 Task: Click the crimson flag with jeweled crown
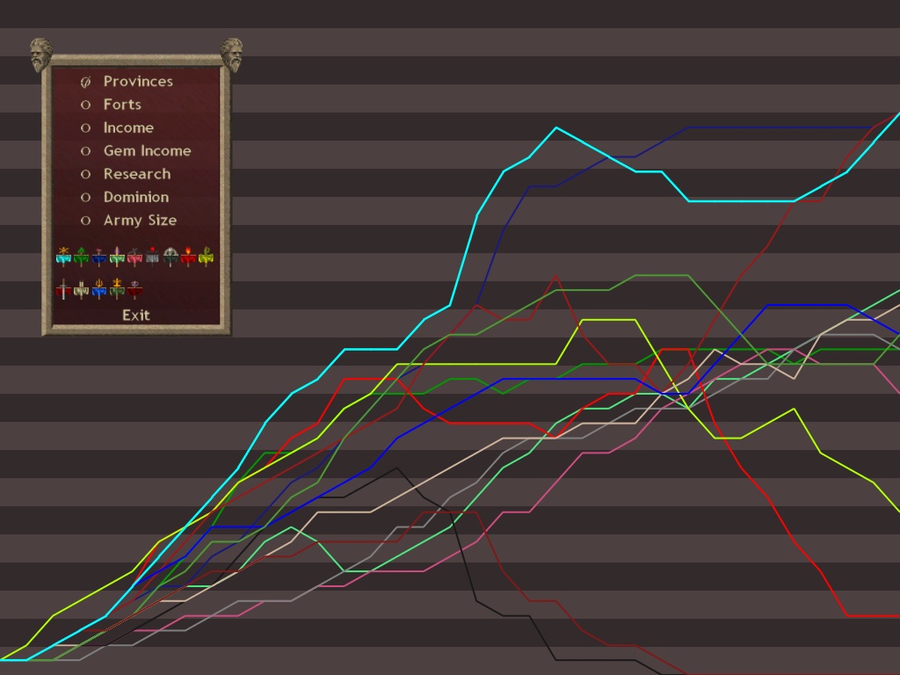click(134, 288)
